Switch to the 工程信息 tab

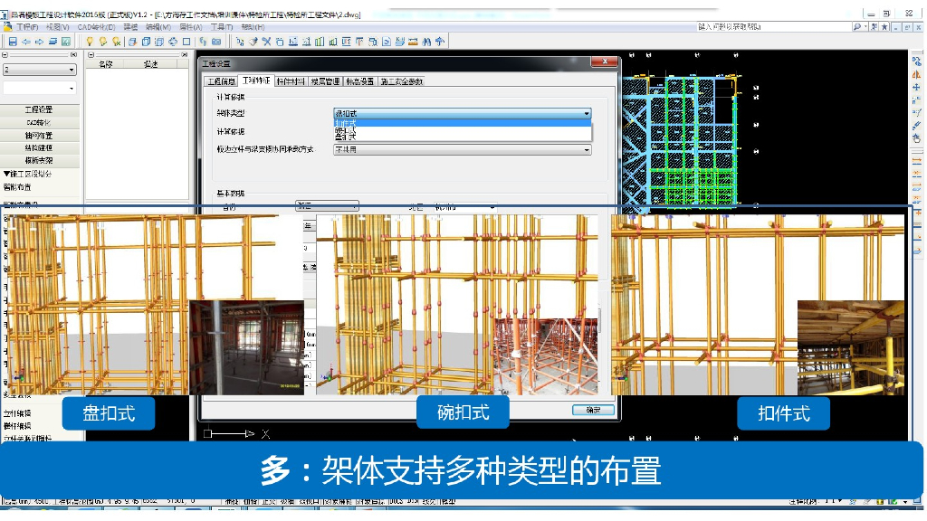[x=221, y=81]
